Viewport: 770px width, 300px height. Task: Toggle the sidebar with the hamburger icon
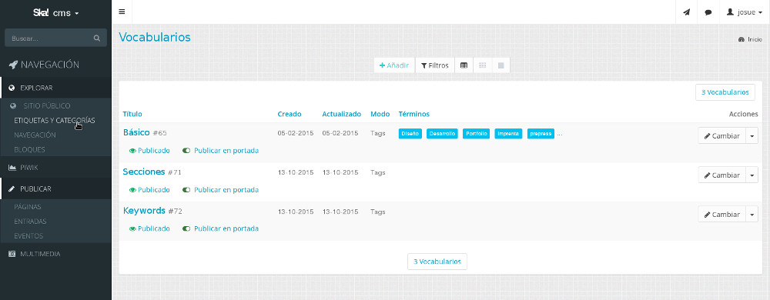(122, 12)
